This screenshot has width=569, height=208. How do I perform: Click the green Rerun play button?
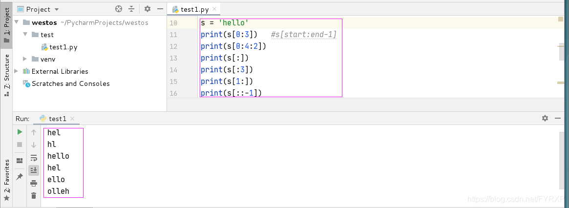pos(20,132)
